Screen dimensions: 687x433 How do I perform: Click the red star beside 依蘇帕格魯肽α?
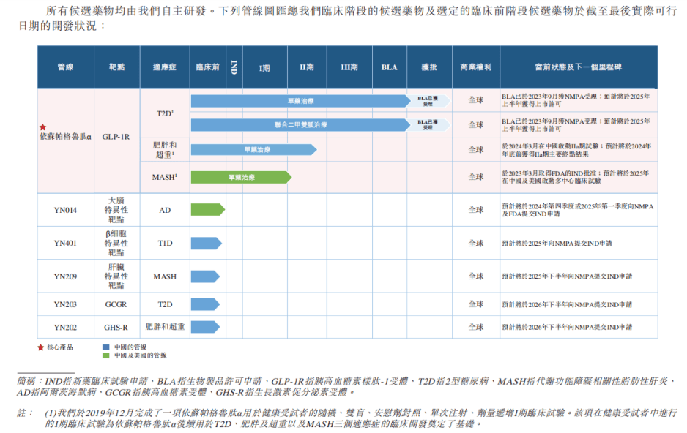point(42,127)
